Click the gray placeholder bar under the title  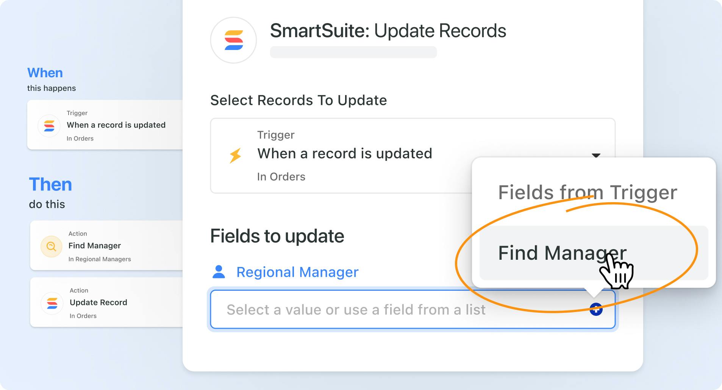[x=353, y=52]
